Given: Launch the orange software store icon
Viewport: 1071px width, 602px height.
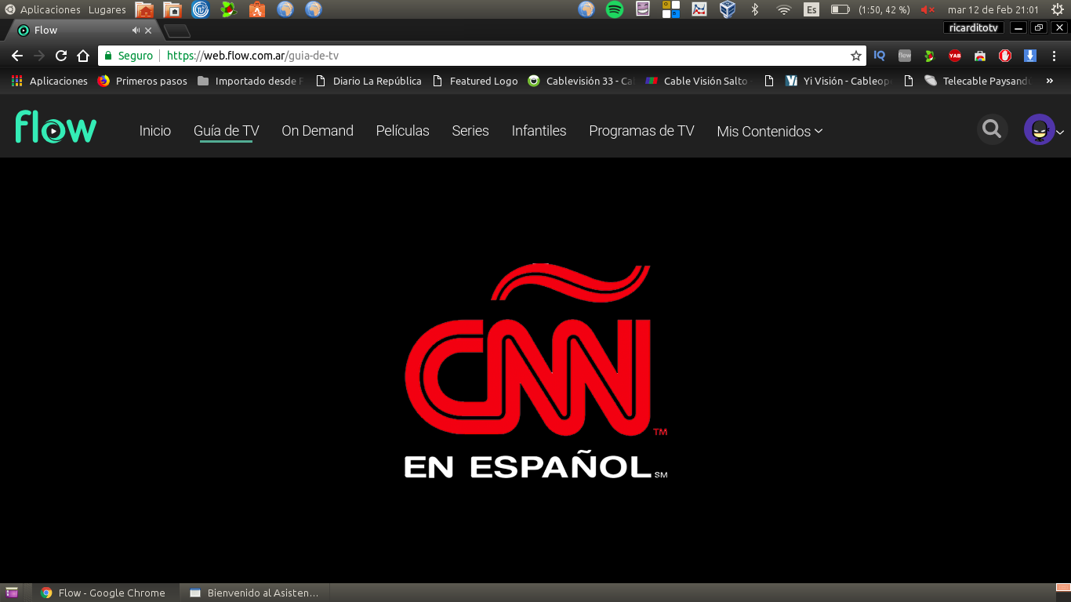Looking at the screenshot, I should coord(256,9).
